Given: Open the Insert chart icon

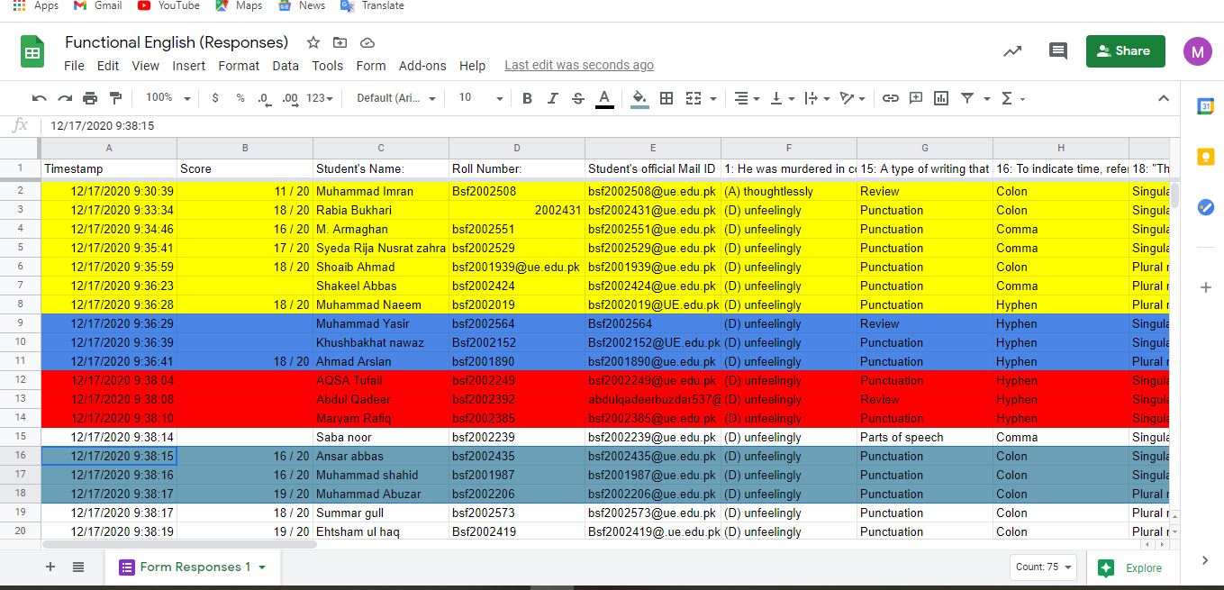Looking at the screenshot, I should point(940,97).
